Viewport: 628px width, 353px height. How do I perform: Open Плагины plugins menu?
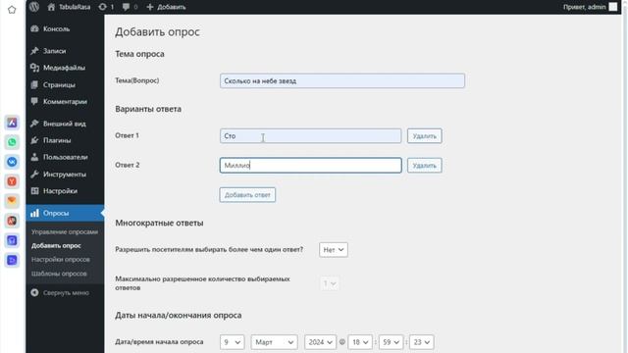(65, 140)
